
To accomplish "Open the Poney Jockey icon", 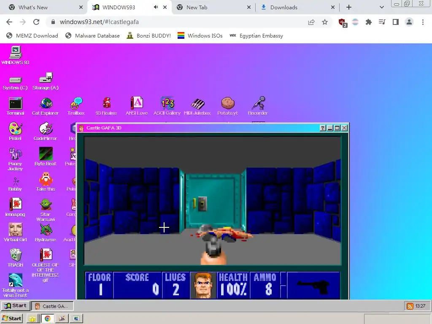I will 15,159.
